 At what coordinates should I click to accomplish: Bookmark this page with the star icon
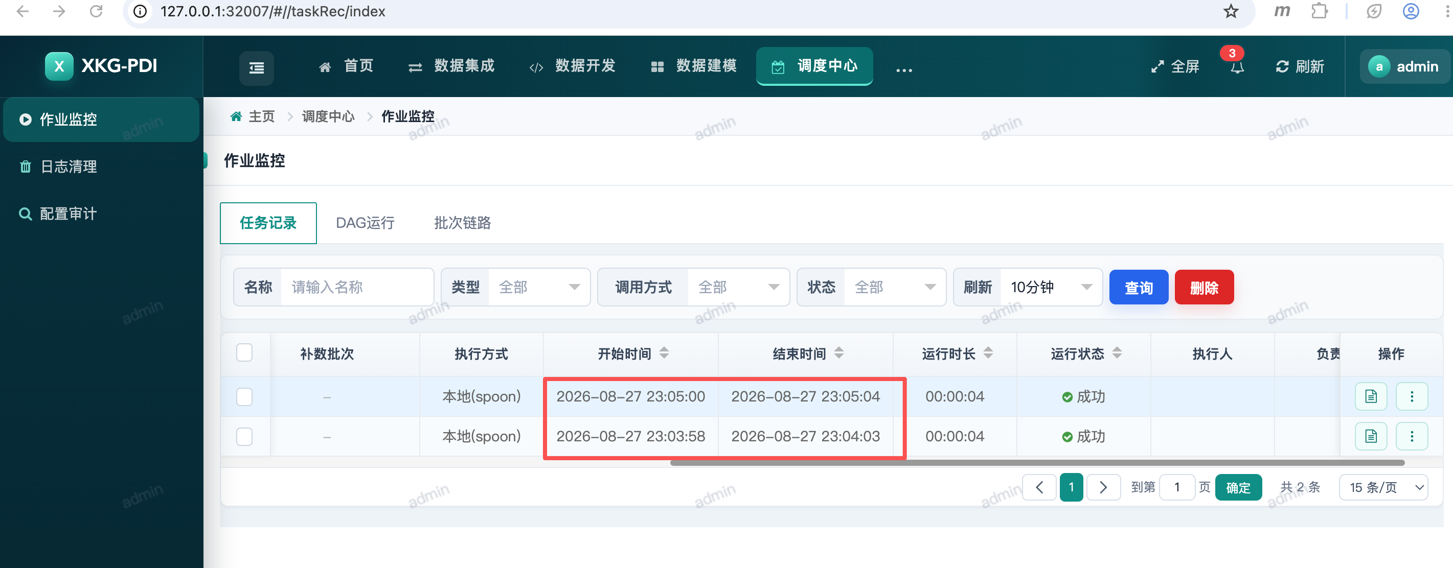point(1231,11)
